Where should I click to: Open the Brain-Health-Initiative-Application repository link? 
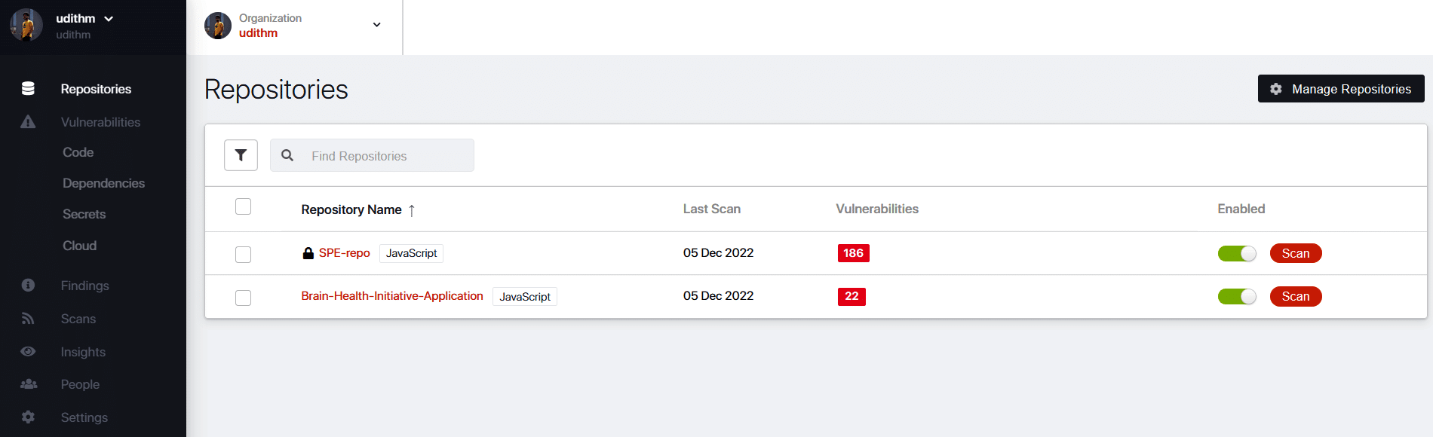(391, 296)
